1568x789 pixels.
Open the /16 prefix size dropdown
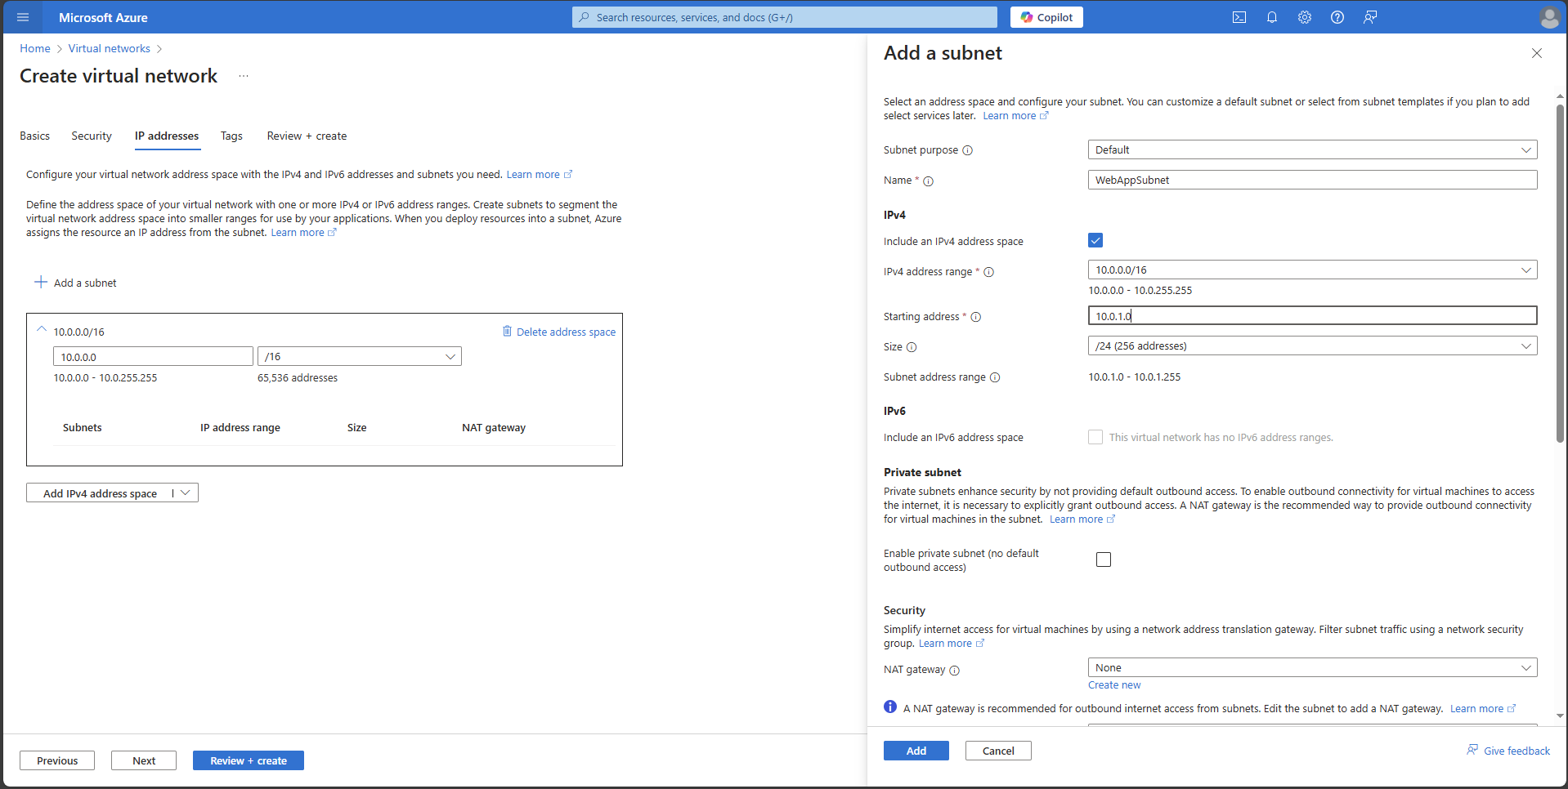pos(360,356)
